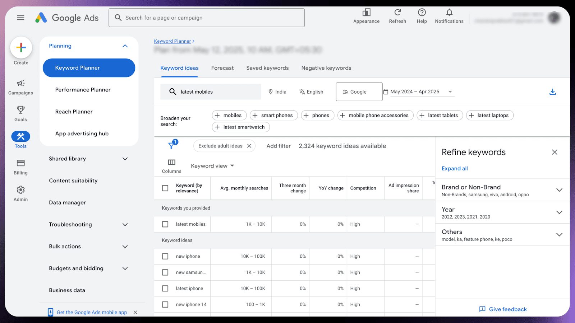
Task: Select the Tools icon in sidebar
Action: (21, 136)
